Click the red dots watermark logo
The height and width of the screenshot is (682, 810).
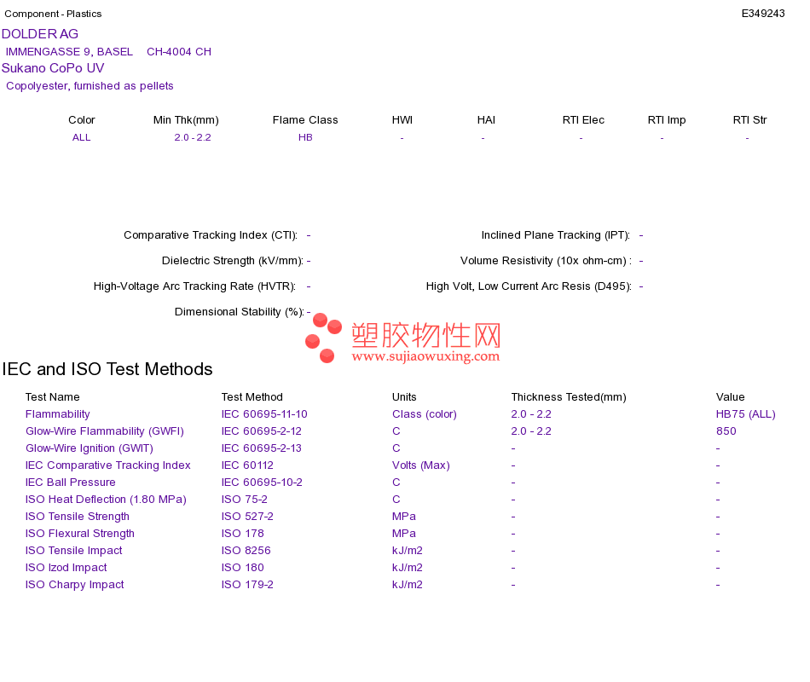(323, 338)
